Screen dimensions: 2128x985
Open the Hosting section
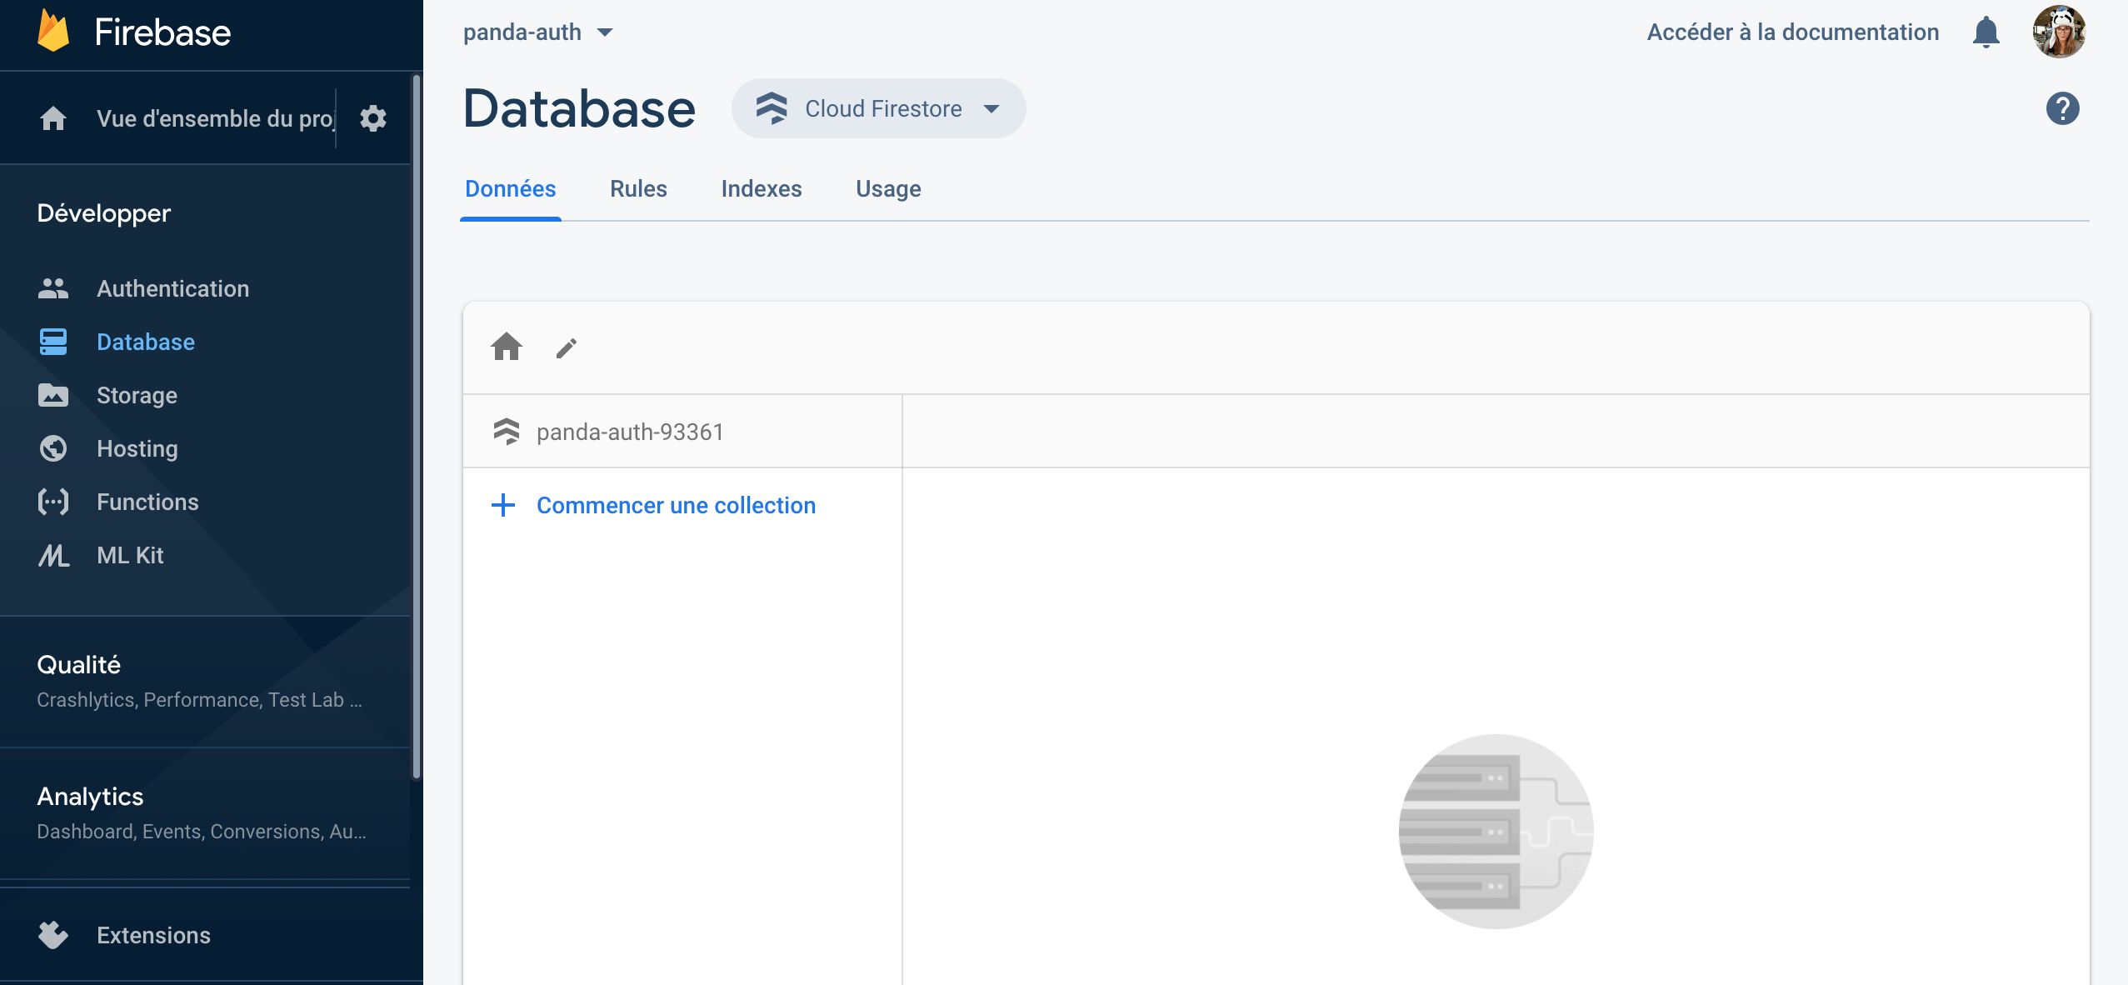(137, 448)
